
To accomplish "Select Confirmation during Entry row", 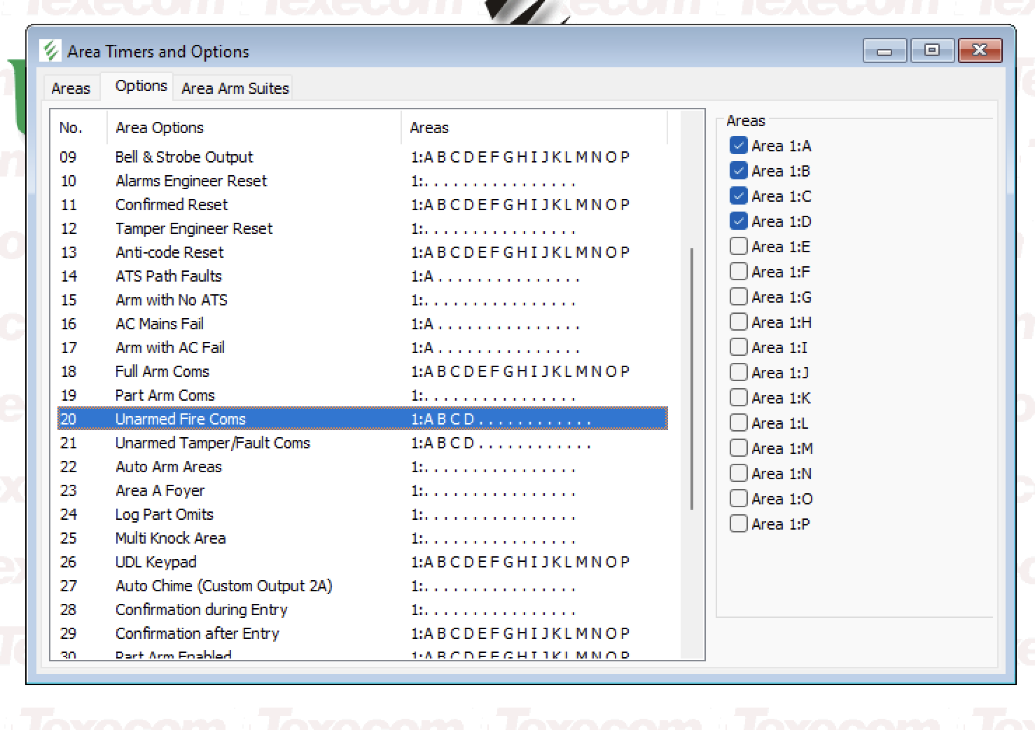I will click(201, 610).
